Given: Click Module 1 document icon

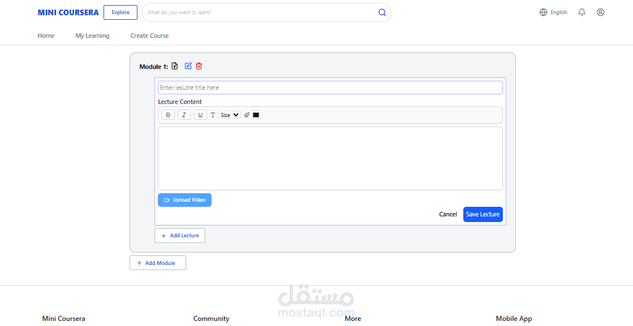Looking at the screenshot, I should coord(174,66).
